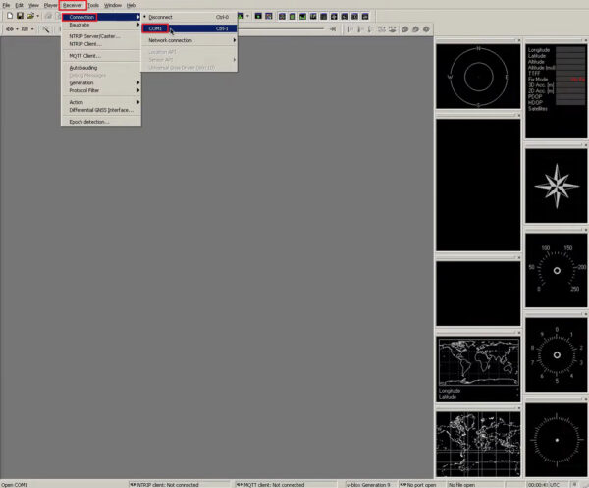Click the Save floppy disk toolbar icon
Image resolution: width=589 pixels, height=488 pixels.
pos(20,17)
